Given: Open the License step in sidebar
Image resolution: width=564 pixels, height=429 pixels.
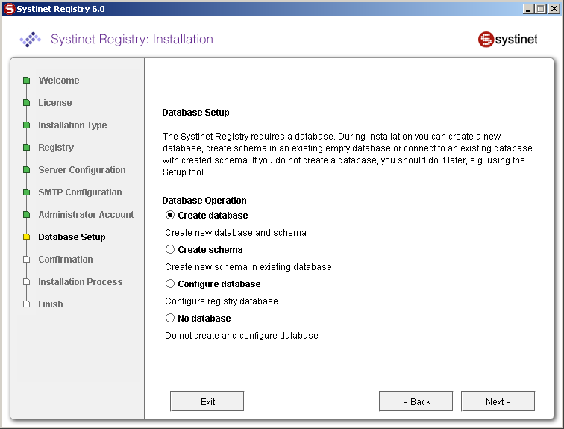Looking at the screenshot, I should coord(55,102).
